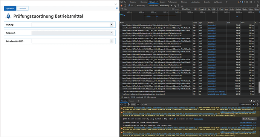Click Import HAR upload arrow icon
Image resolution: width=260 pixels, height=137 pixels.
click(178, 6)
